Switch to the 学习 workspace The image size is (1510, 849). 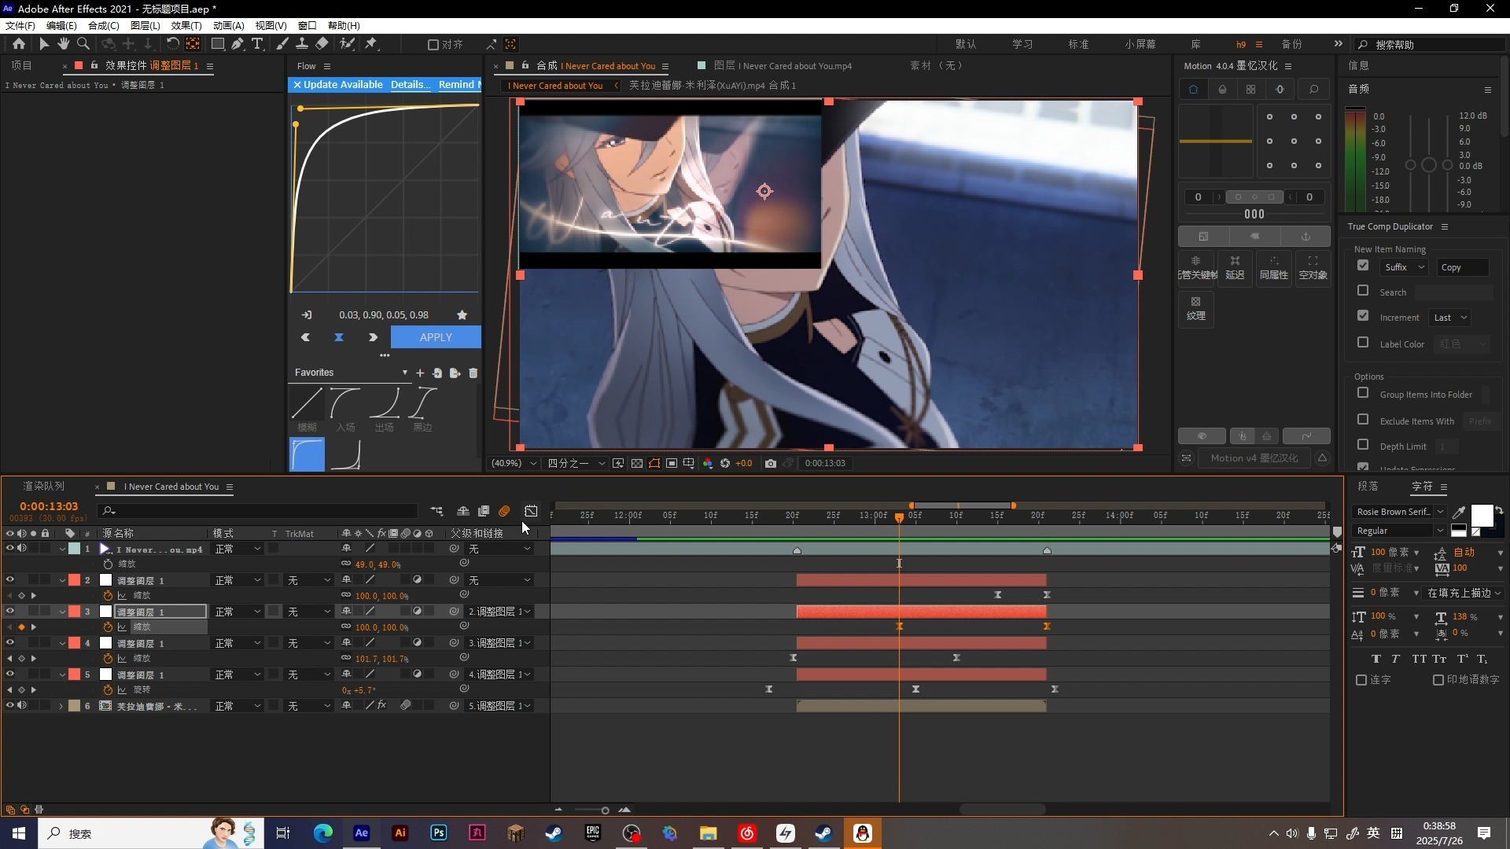pyautogui.click(x=1022, y=45)
